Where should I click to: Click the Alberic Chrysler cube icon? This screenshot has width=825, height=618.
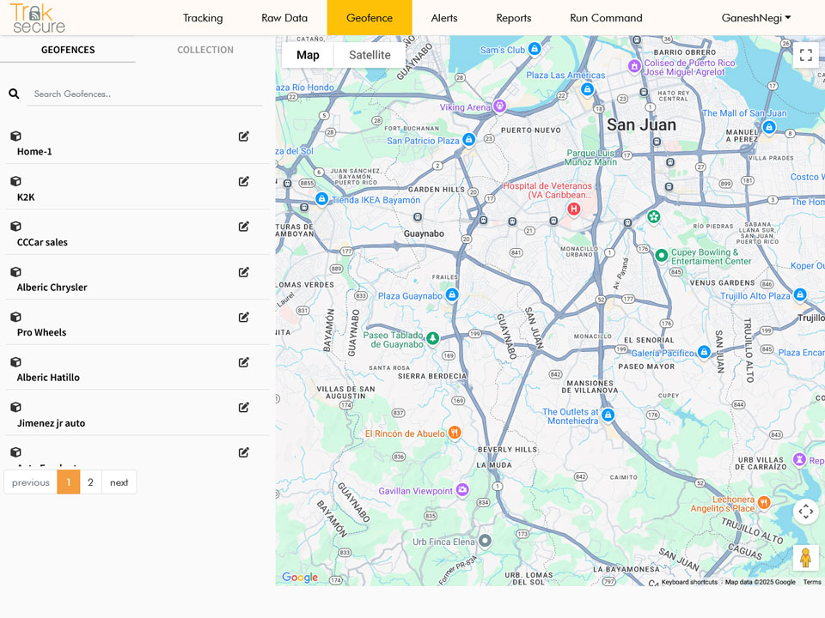click(x=15, y=272)
